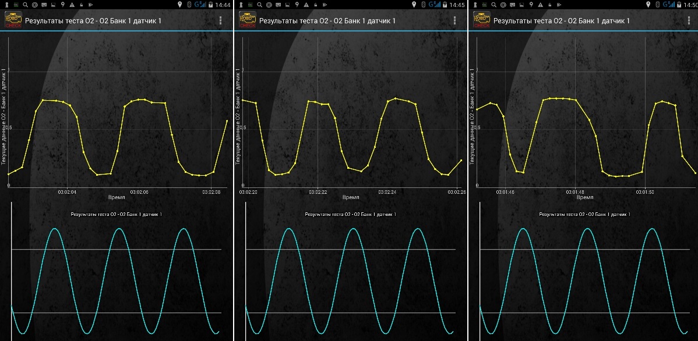Image resolution: width=698 pixels, height=341 pixels.
Task: Tap the OBD Check app icon in the middle screen
Action: coord(247,20)
